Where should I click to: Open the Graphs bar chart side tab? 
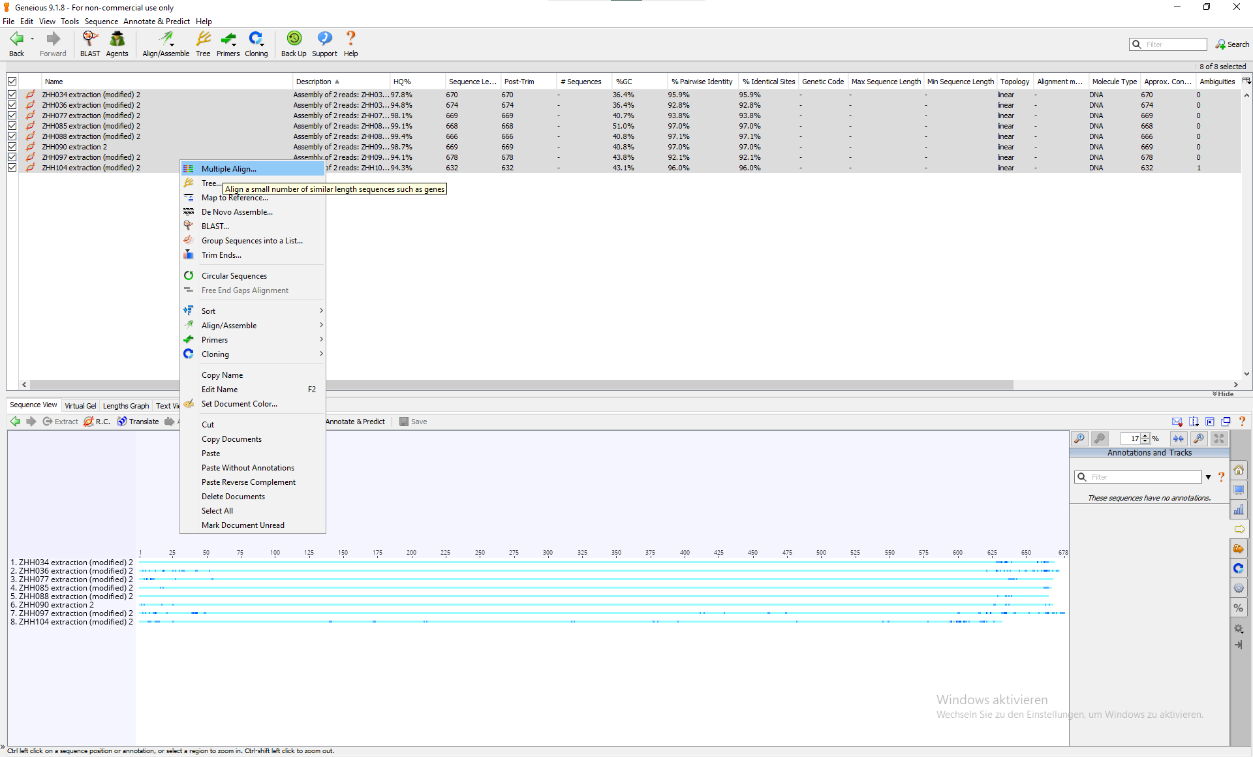[x=1238, y=510]
